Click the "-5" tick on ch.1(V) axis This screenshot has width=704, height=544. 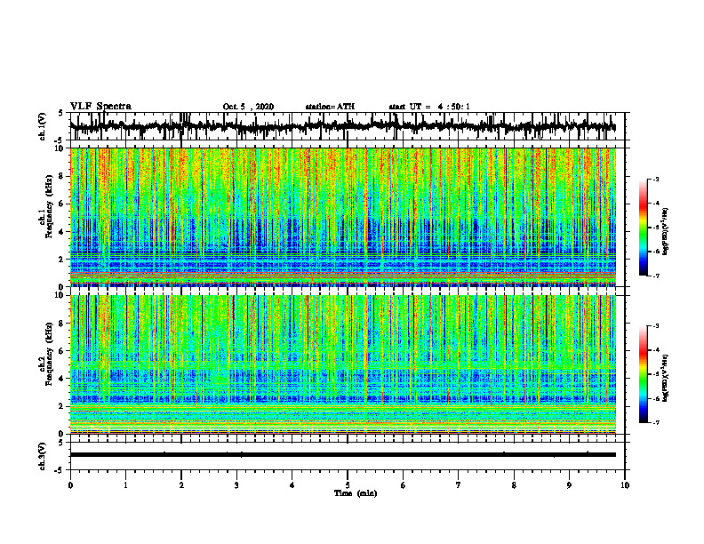pyautogui.click(x=60, y=140)
